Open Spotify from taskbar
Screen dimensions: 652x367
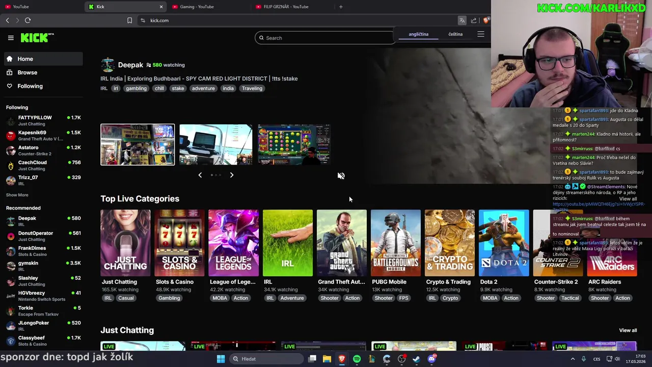tap(357, 359)
